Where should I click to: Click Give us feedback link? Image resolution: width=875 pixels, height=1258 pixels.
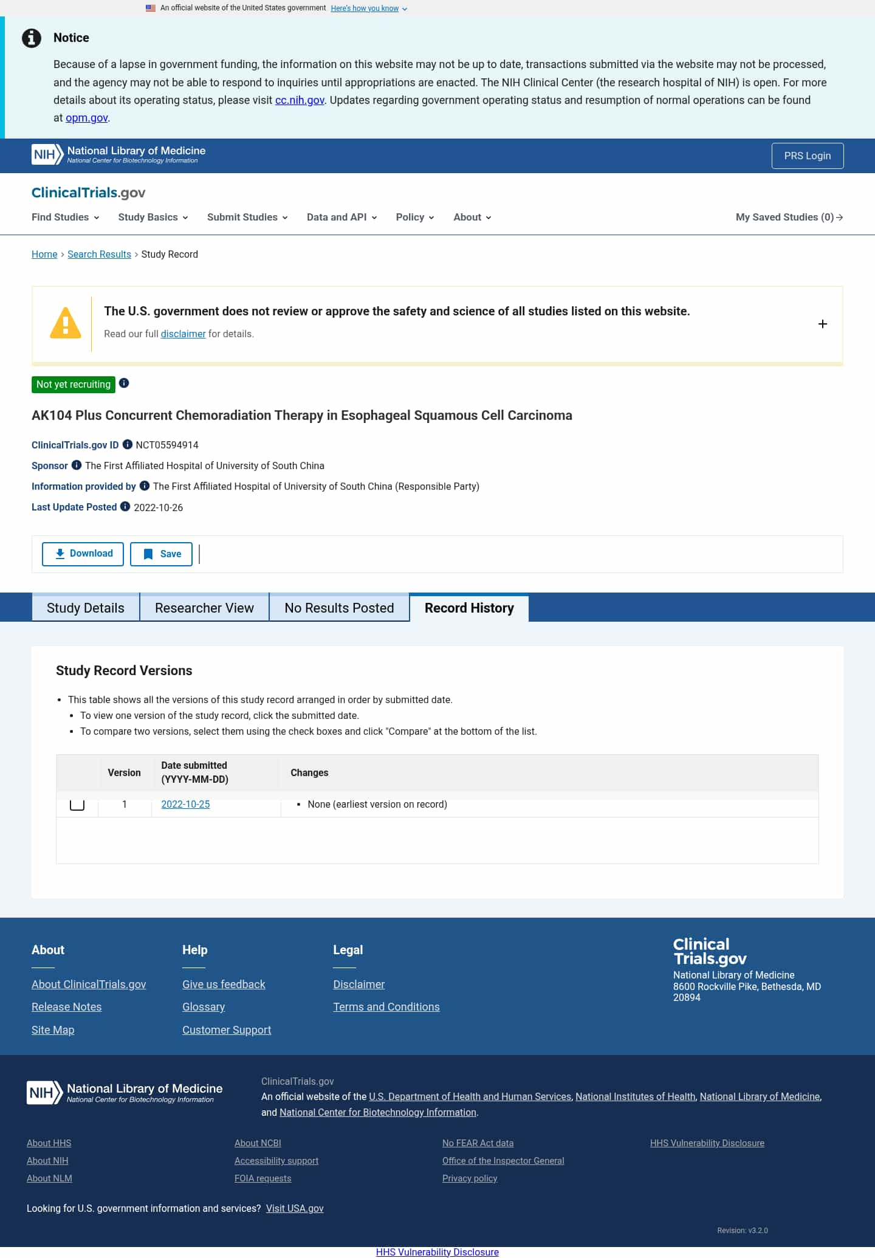[x=224, y=984]
